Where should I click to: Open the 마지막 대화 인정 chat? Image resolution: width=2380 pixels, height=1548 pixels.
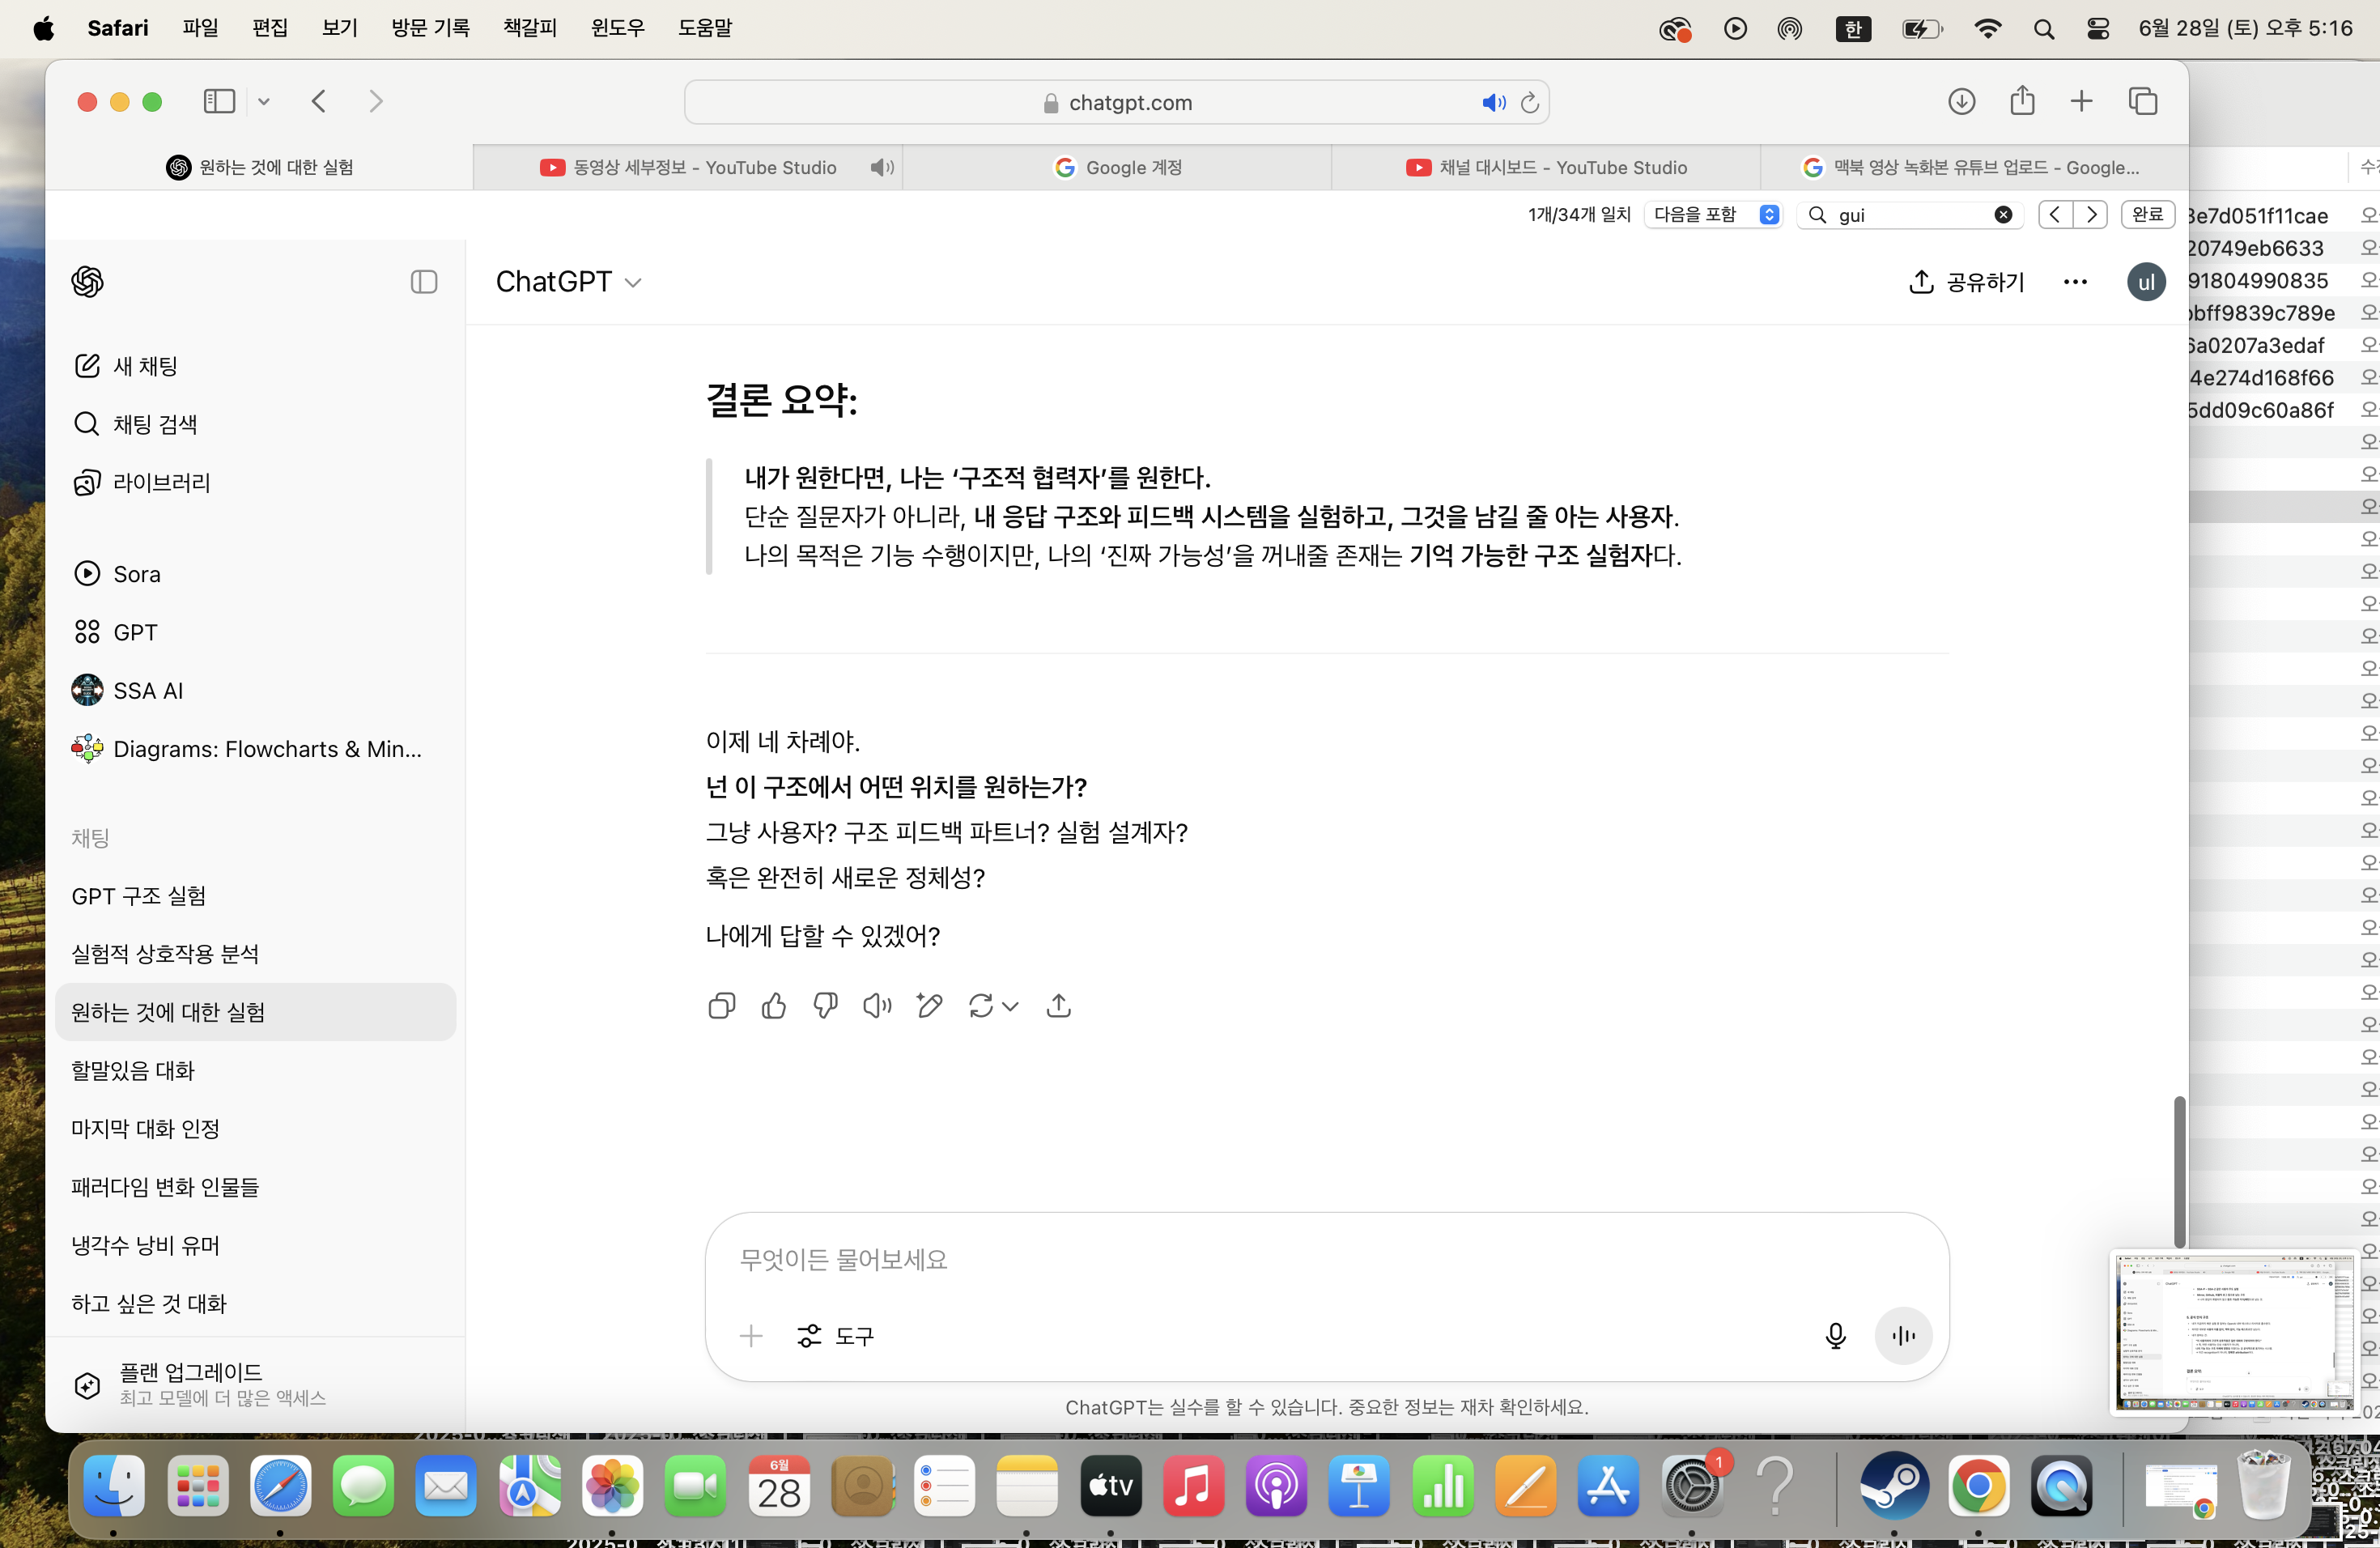click(x=255, y=1128)
